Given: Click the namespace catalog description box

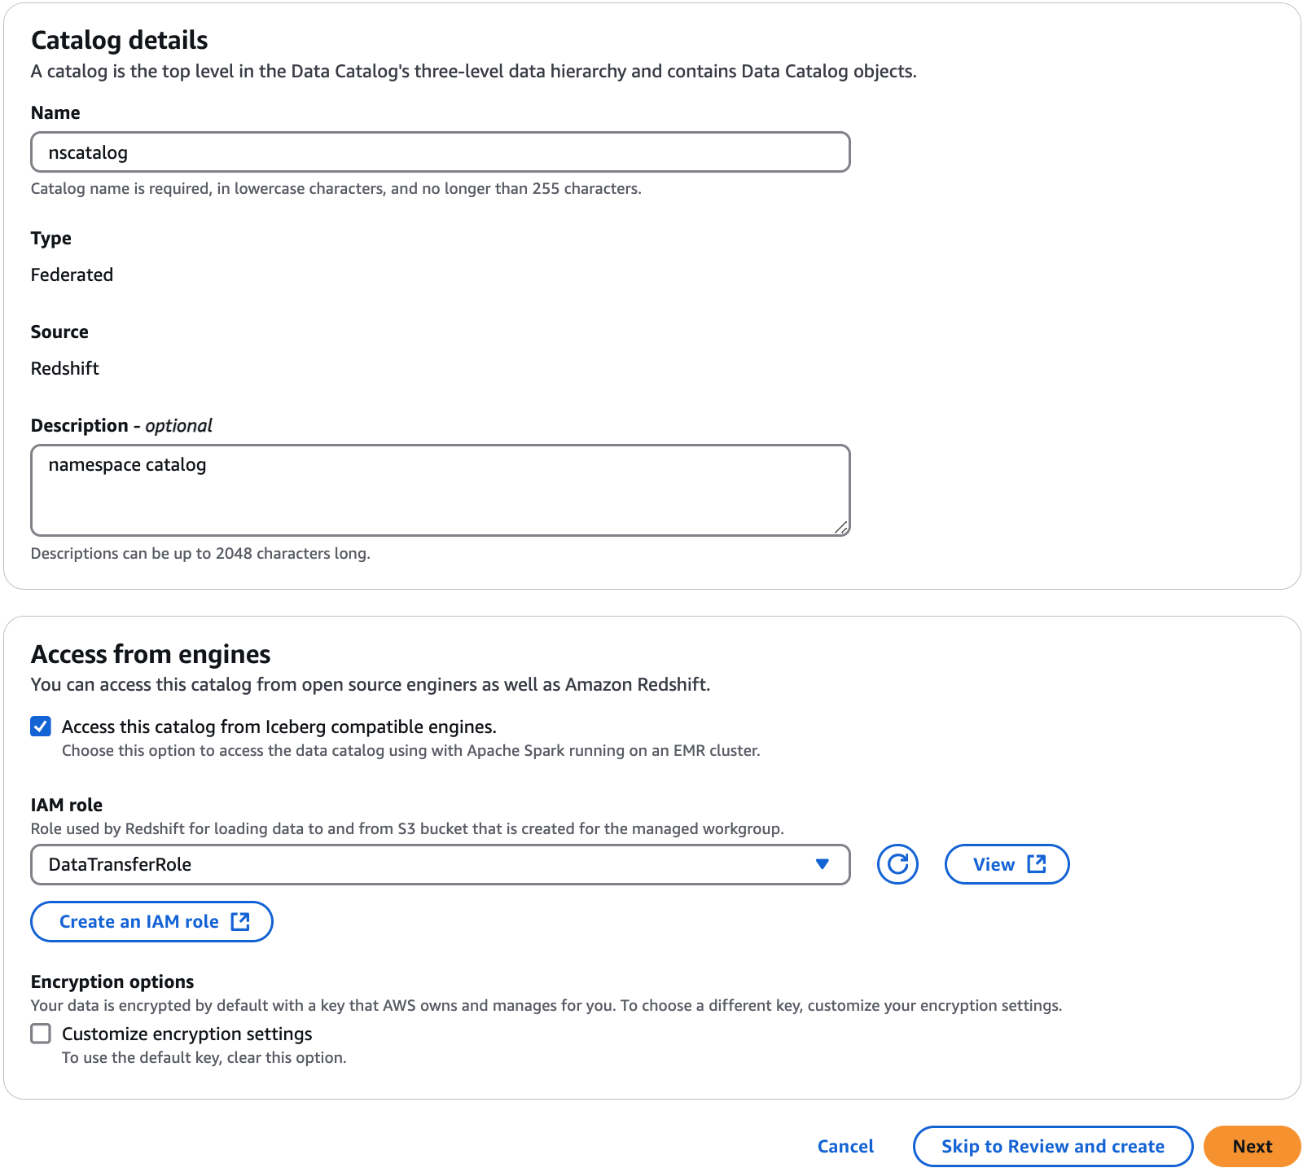Looking at the screenshot, I should pos(440,489).
